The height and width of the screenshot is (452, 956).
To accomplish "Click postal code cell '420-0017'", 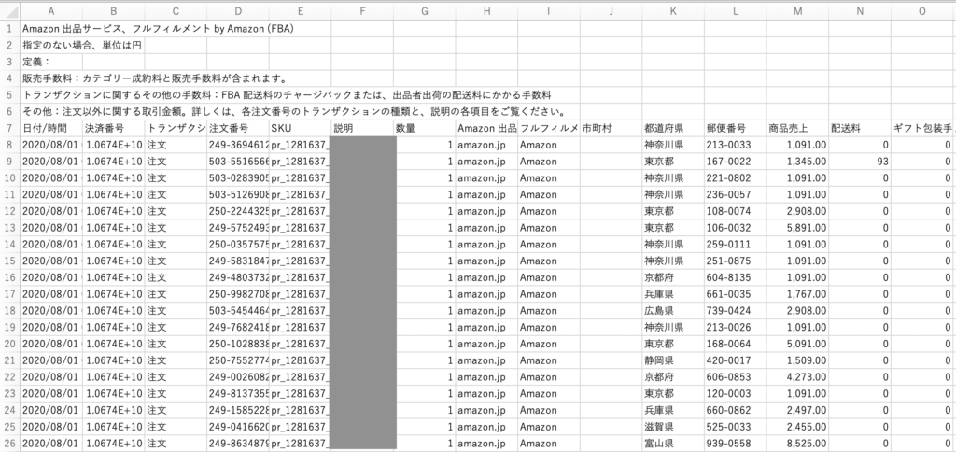I will (x=736, y=361).
